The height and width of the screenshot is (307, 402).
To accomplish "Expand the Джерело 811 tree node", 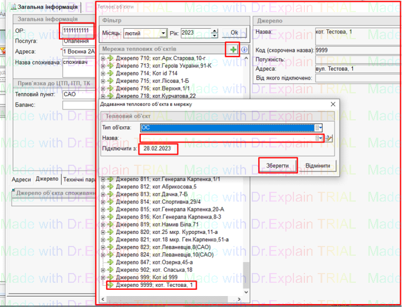I will coord(103,180).
